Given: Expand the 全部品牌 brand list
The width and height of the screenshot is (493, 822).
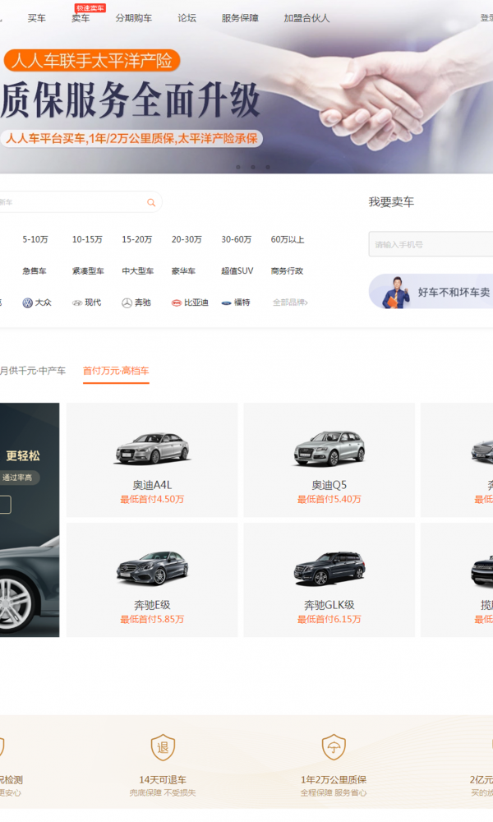Looking at the screenshot, I should (x=289, y=302).
